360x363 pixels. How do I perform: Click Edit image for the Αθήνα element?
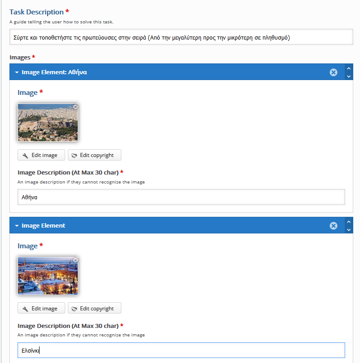point(41,155)
